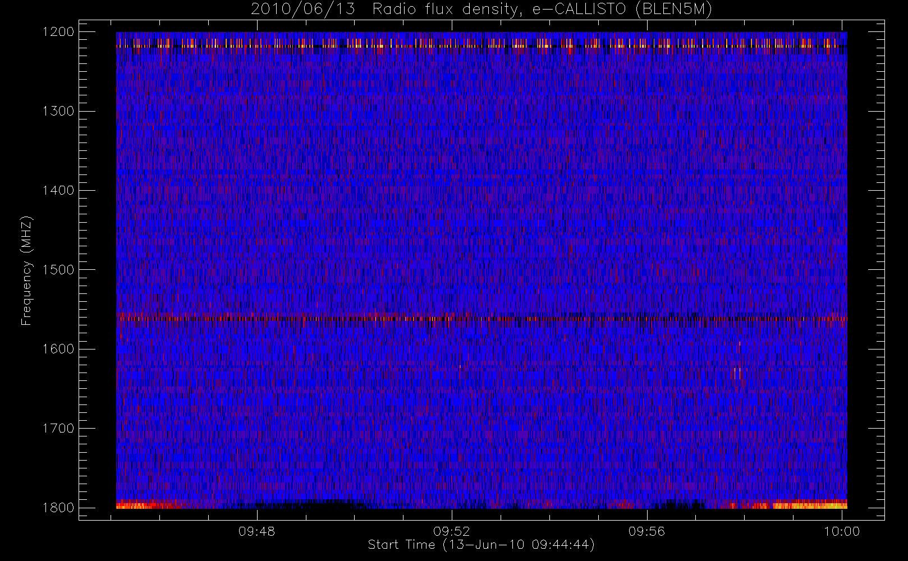
Task: Click the 1600 frequency tick label
Action: coord(58,349)
